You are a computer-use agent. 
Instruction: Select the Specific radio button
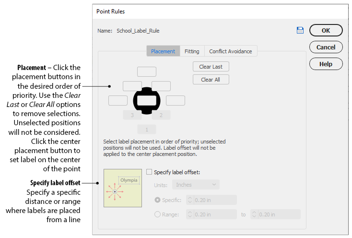click(x=157, y=200)
